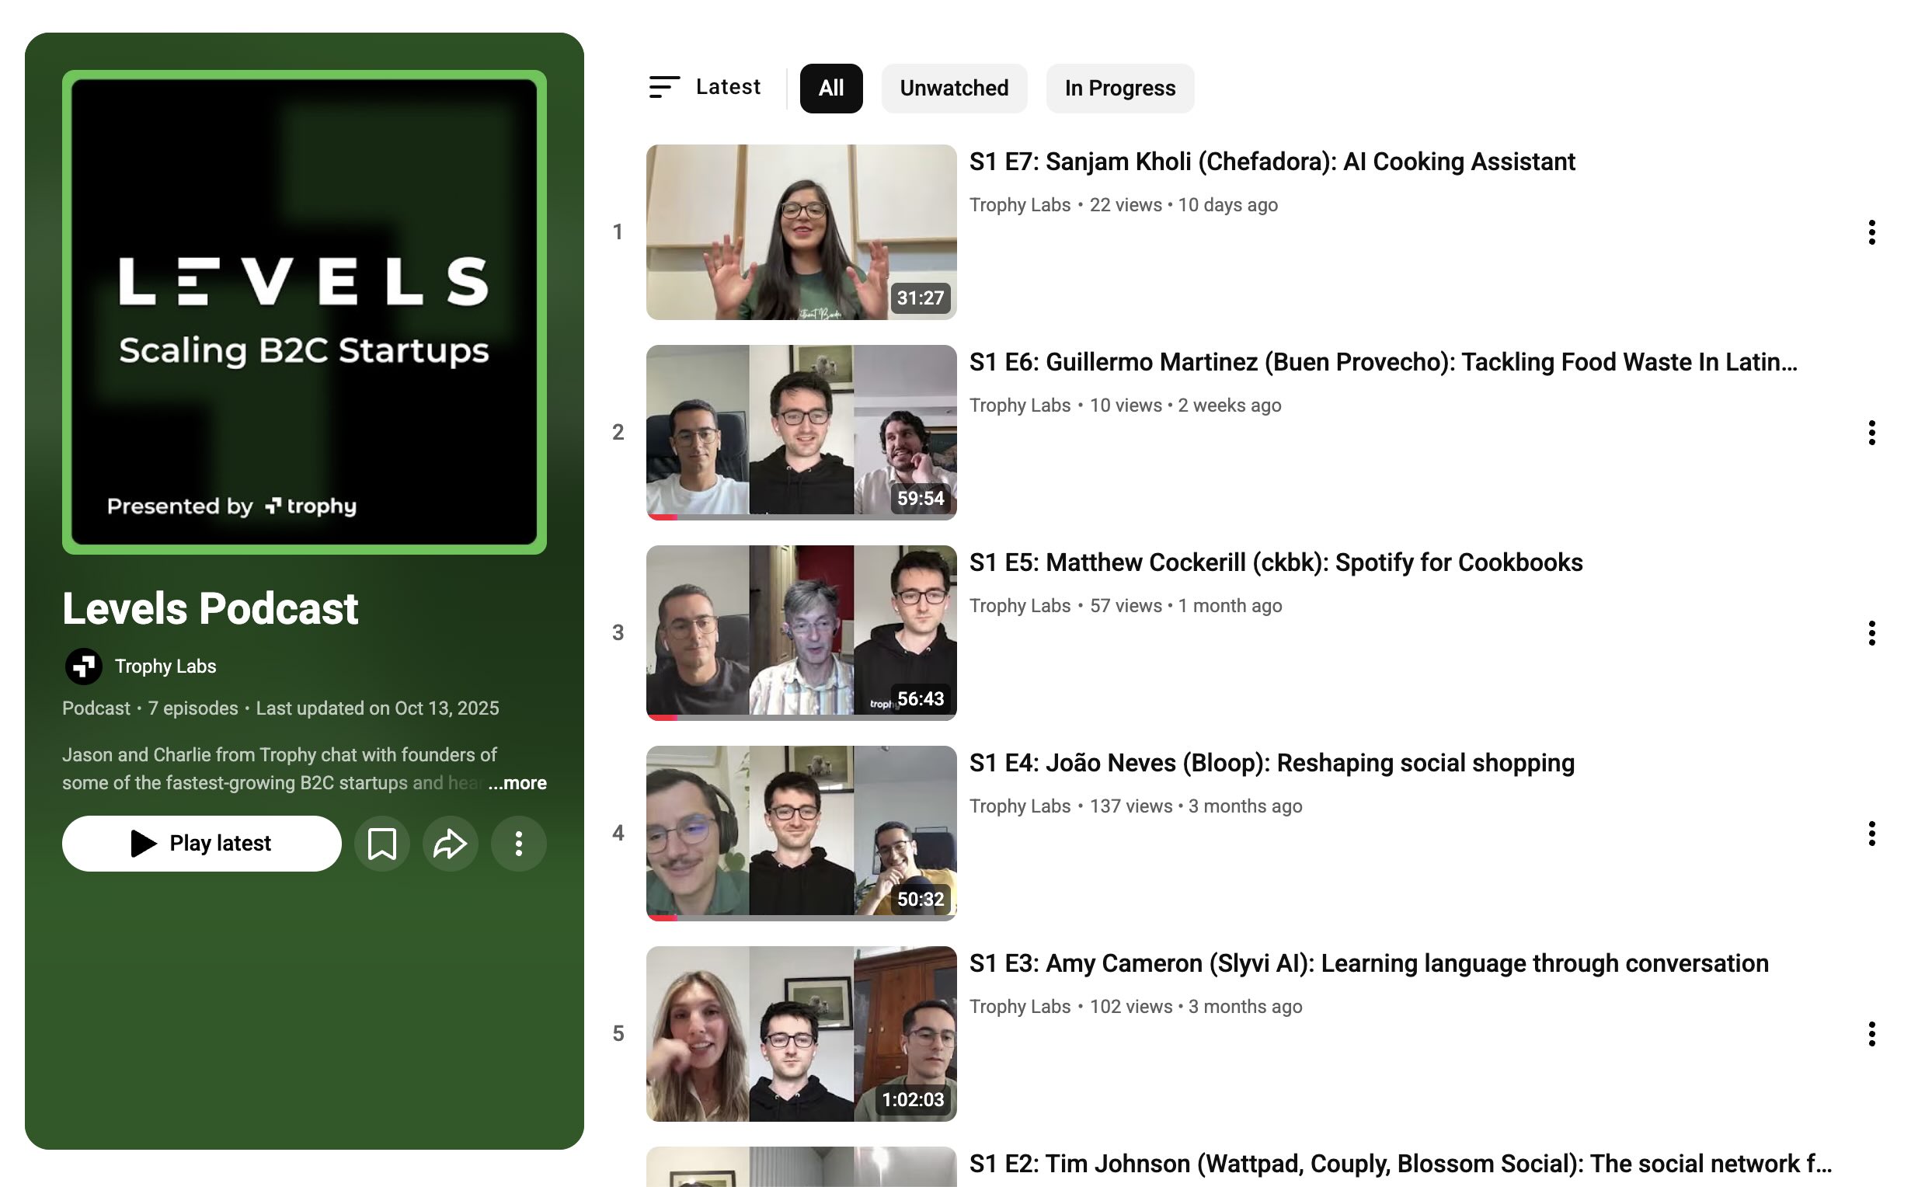Open the Sanjam Kholi episode thumbnail
The height and width of the screenshot is (1187, 1925).
[x=801, y=232]
